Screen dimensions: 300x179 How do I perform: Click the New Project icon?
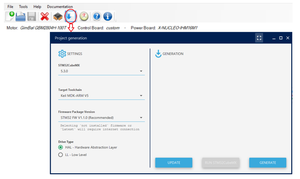coord(10,16)
